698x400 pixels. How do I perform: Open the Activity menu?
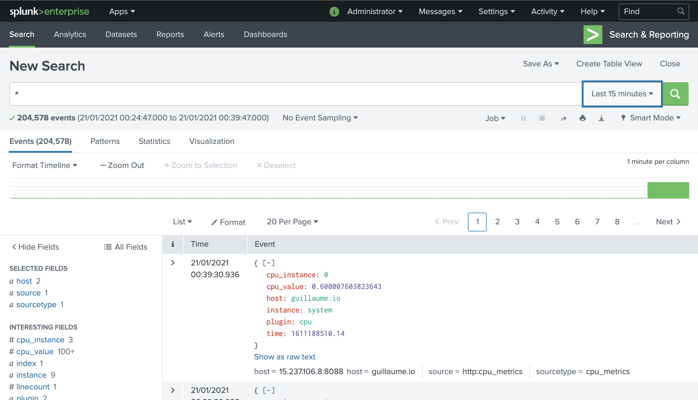[548, 11]
